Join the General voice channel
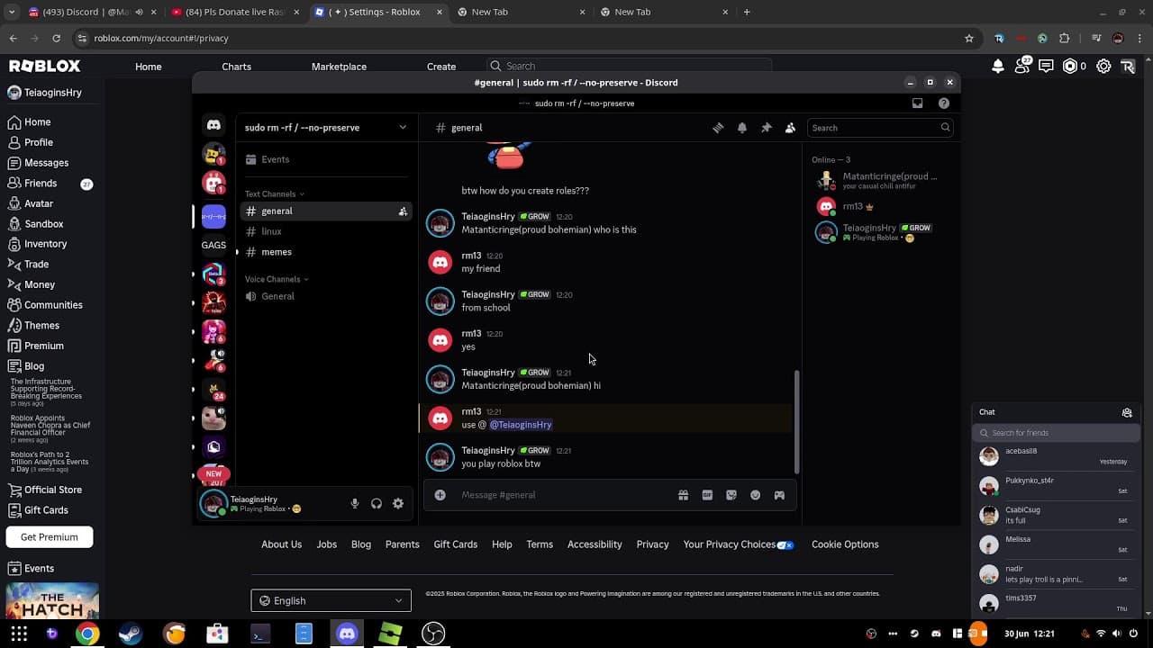The height and width of the screenshot is (648, 1153). (326, 296)
